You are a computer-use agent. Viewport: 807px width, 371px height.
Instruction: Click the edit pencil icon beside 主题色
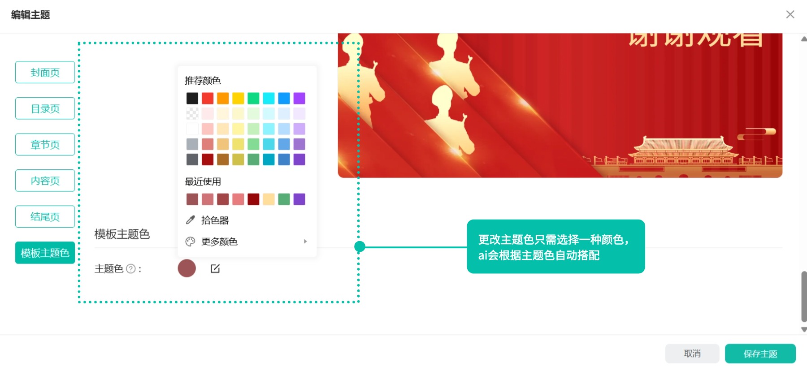pyautogui.click(x=215, y=268)
